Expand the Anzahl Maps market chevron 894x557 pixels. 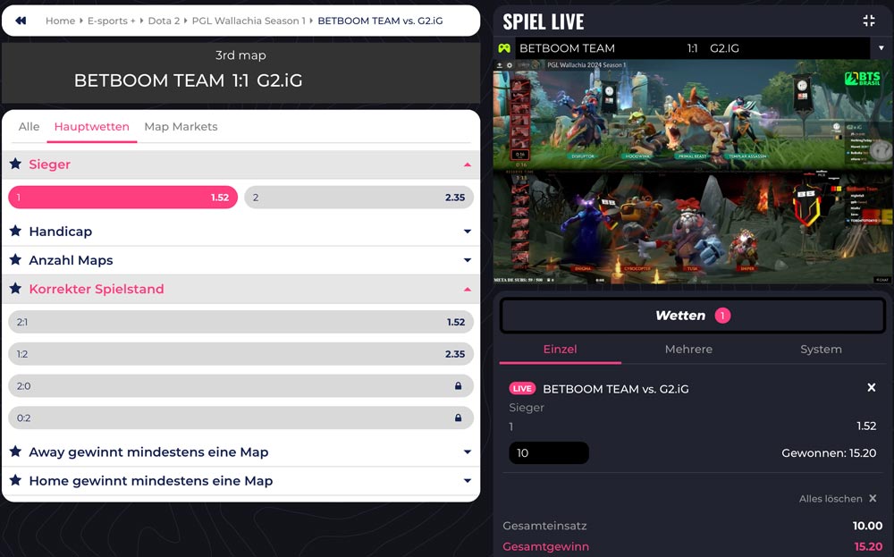(468, 260)
